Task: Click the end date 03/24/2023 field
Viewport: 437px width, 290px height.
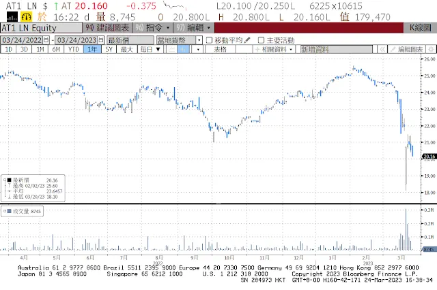Action: (x=76, y=40)
